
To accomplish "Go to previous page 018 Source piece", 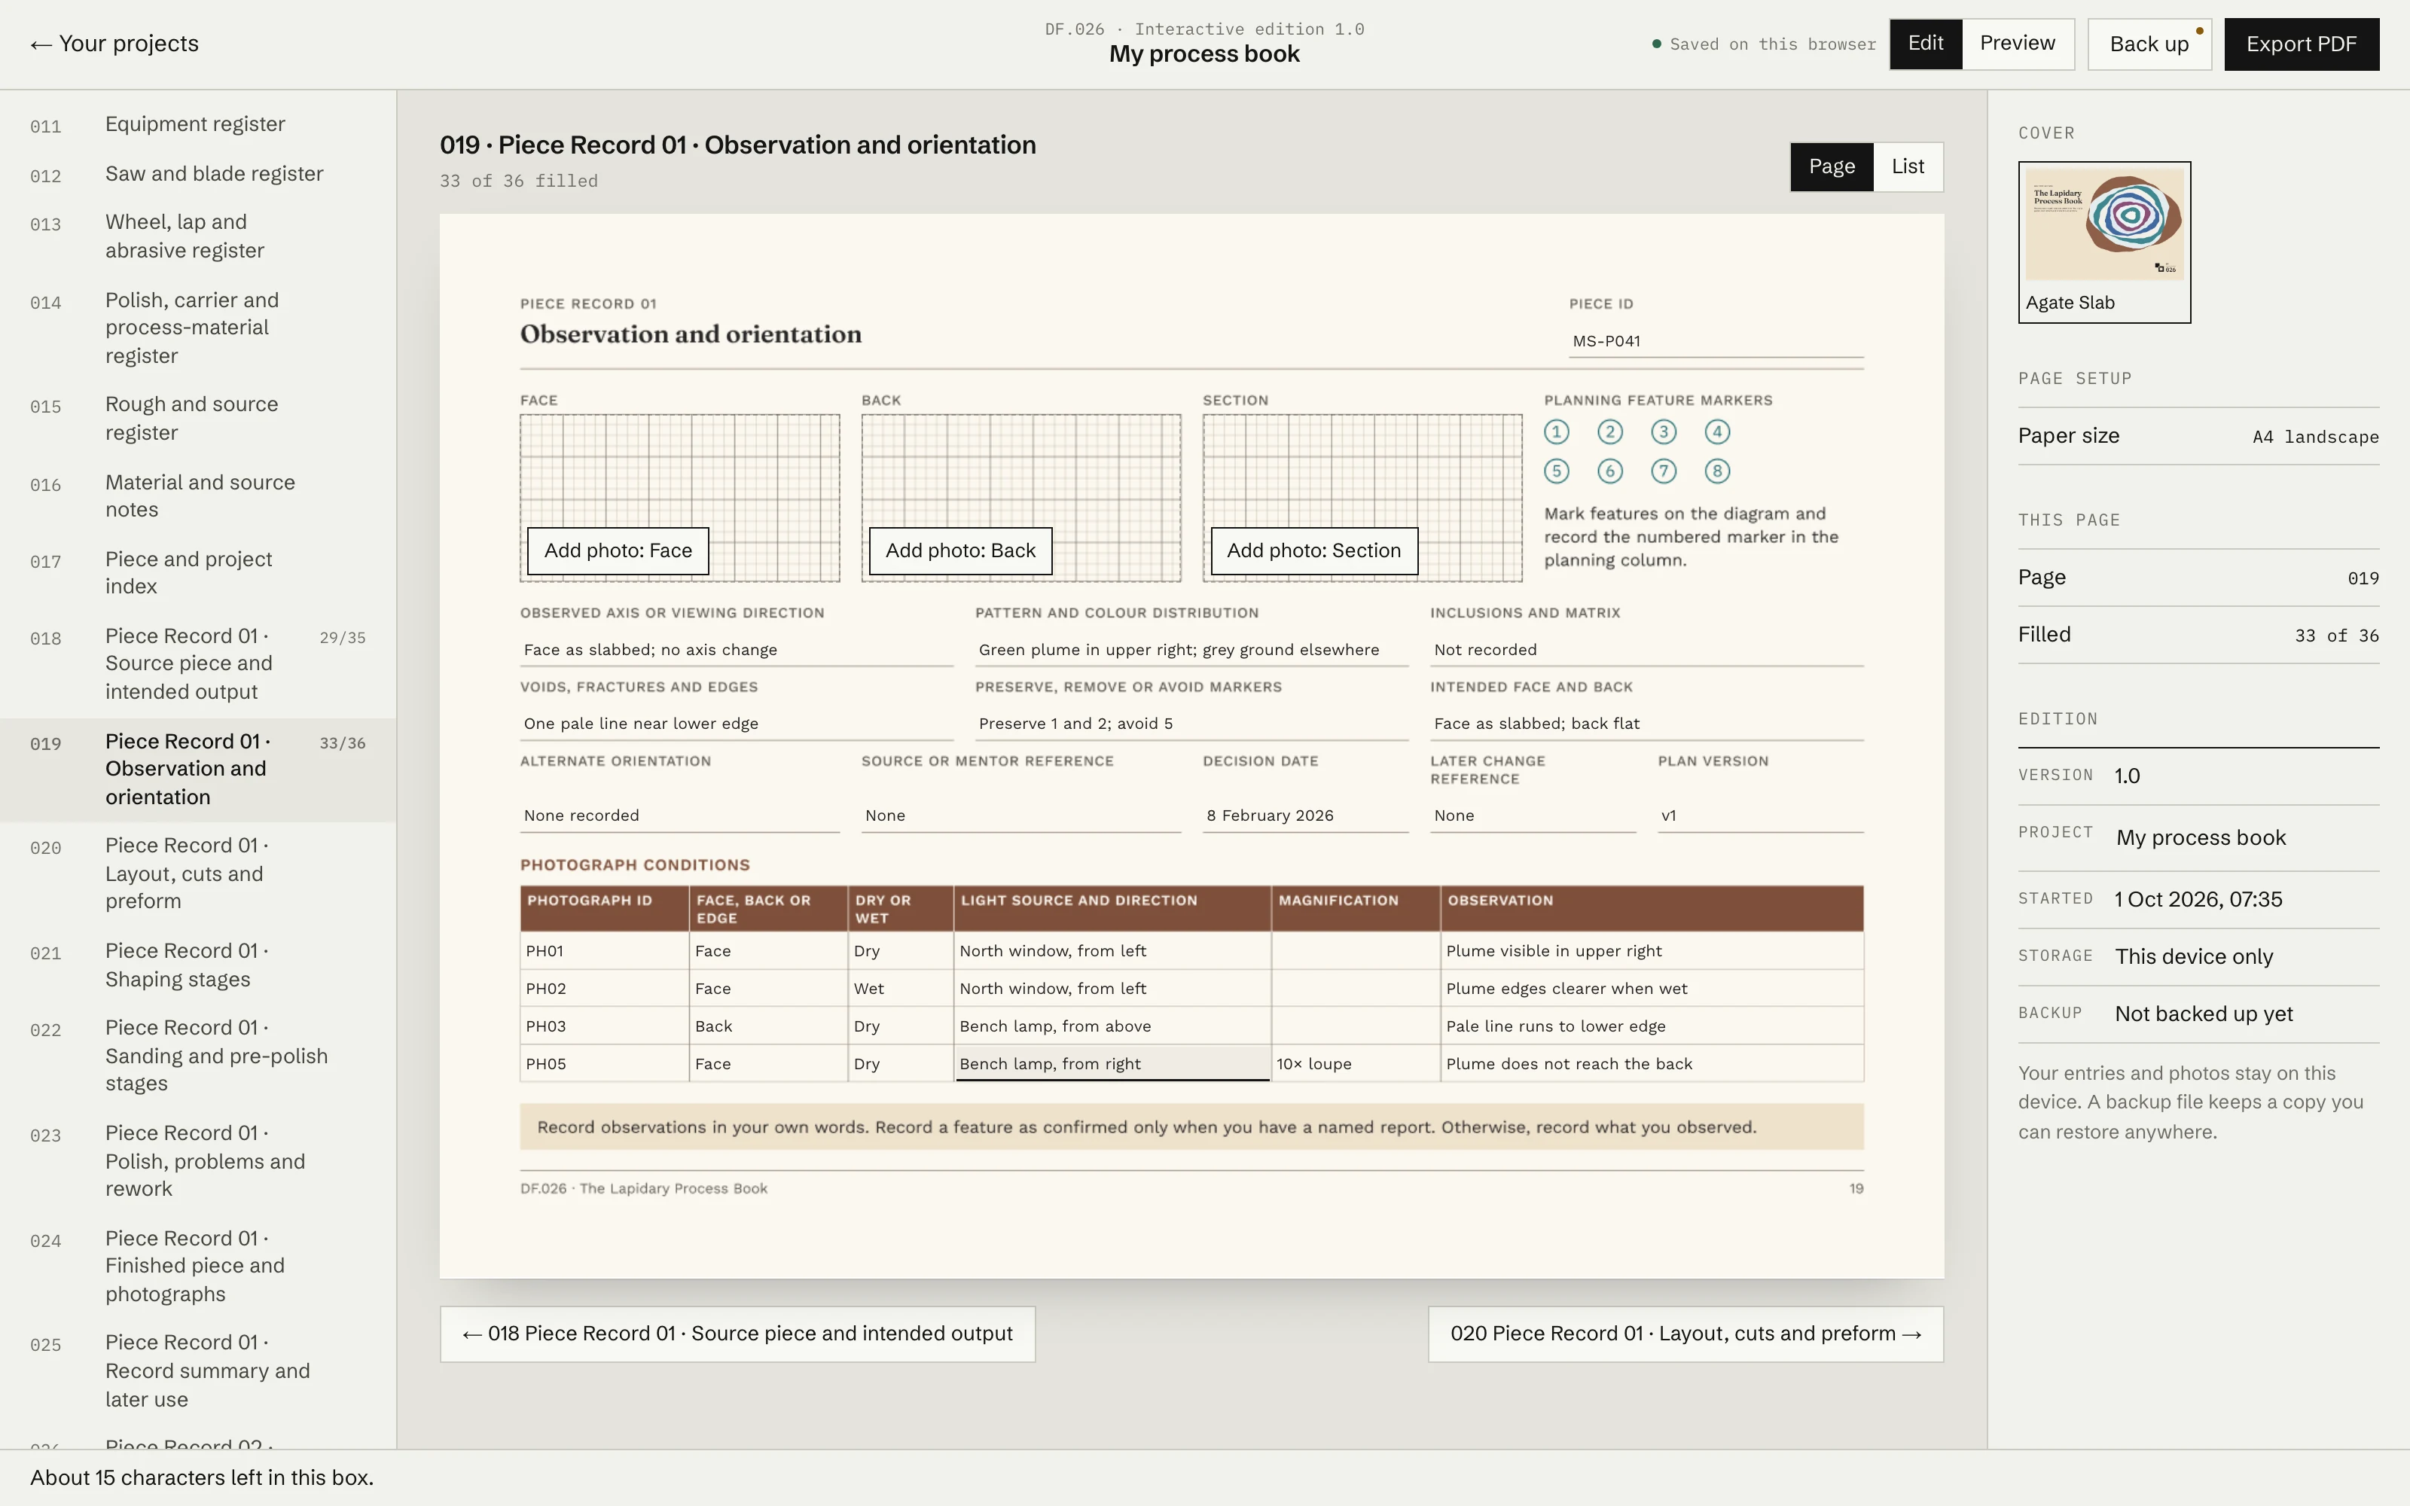I will (x=738, y=1334).
